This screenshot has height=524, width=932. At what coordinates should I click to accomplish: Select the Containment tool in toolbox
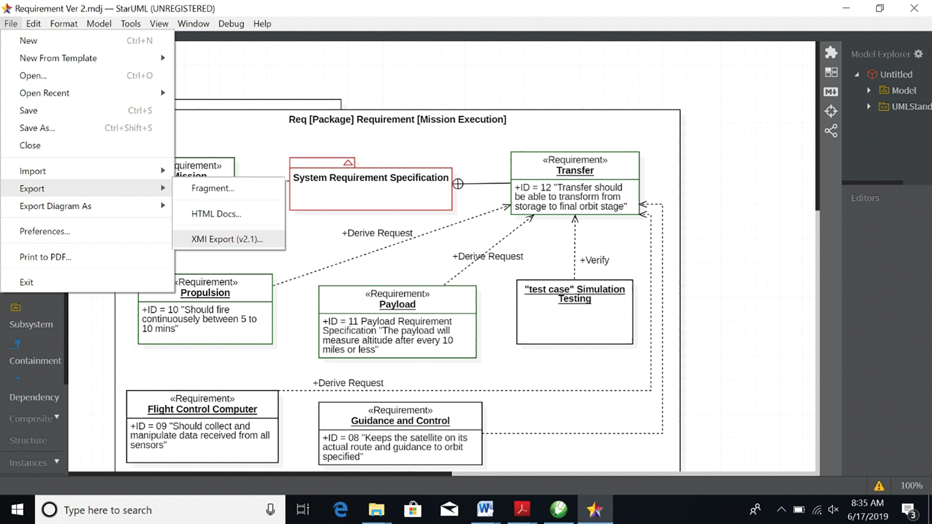[x=35, y=361]
